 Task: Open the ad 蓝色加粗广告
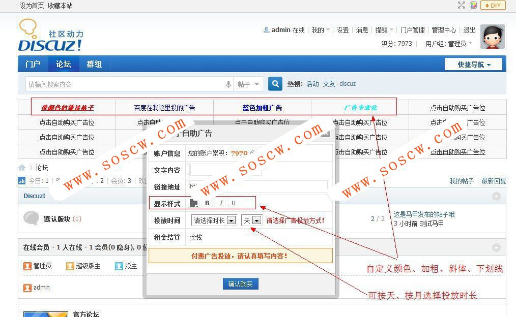pyautogui.click(x=262, y=107)
